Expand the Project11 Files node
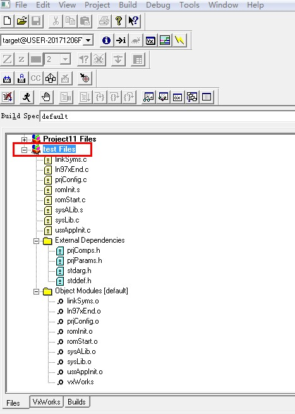The height and width of the screenshot is (414, 295). tap(24, 140)
